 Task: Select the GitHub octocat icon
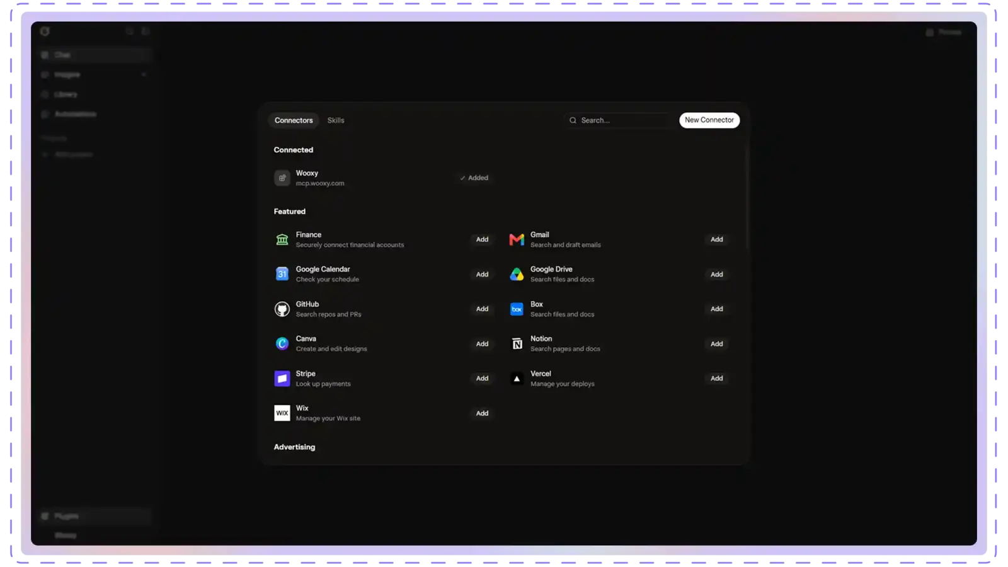(x=282, y=309)
